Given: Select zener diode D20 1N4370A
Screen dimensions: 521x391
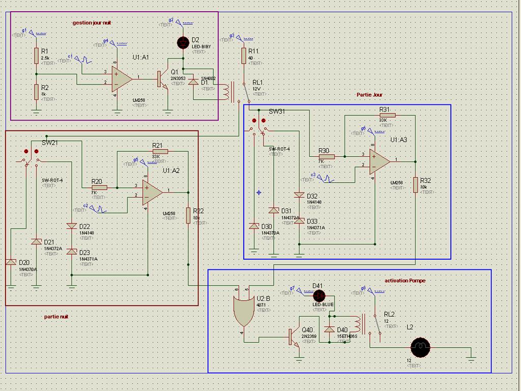Looking at the screenshot, I should coord(11,262).
